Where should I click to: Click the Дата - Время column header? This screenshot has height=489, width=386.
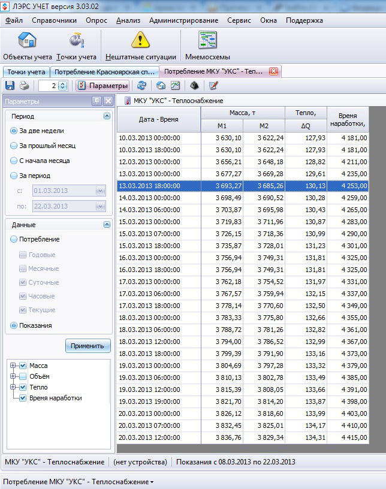(x=158, y=119)
